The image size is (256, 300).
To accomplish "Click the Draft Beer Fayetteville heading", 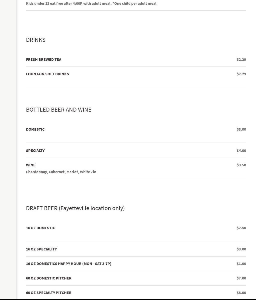I will click(x=75, y=208).
